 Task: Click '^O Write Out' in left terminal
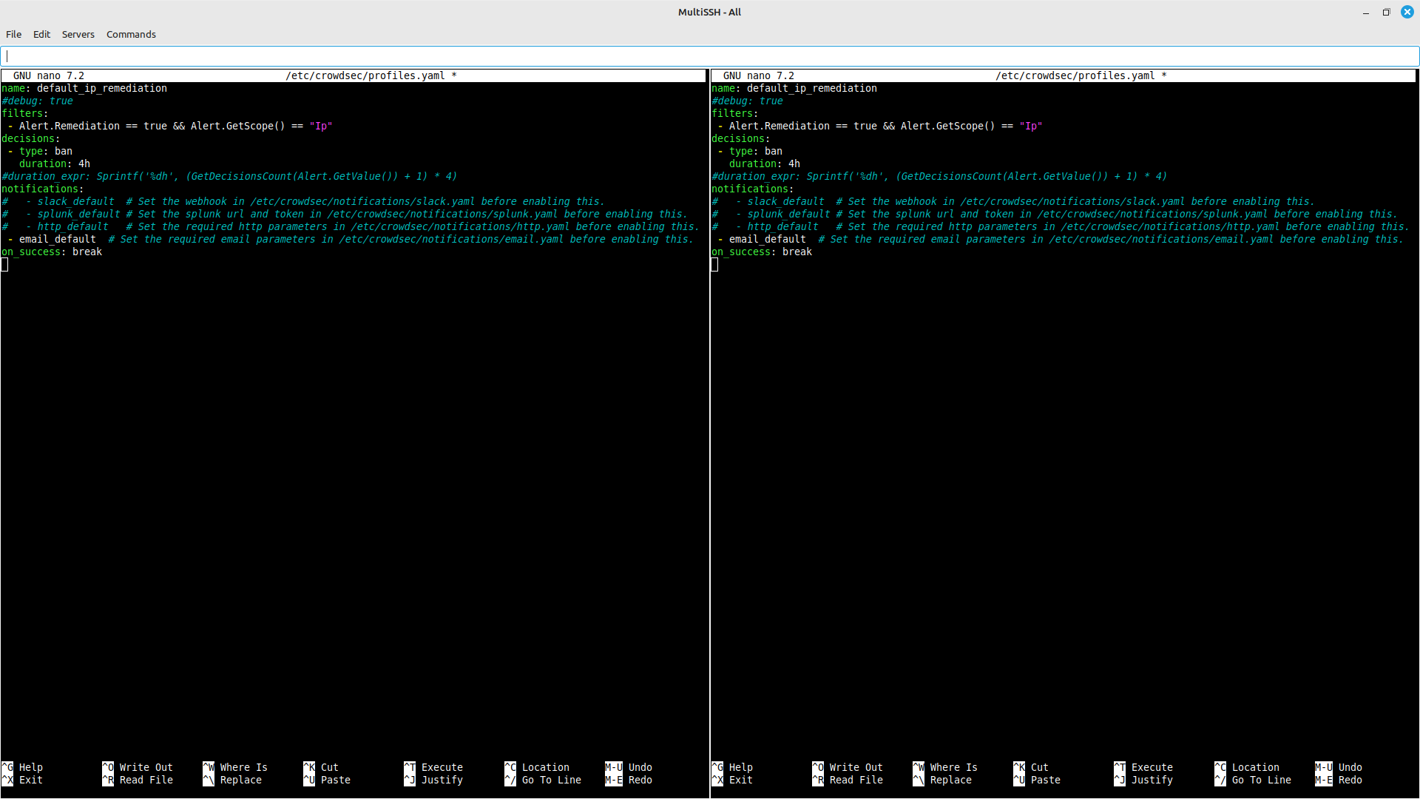click(138, 767)
